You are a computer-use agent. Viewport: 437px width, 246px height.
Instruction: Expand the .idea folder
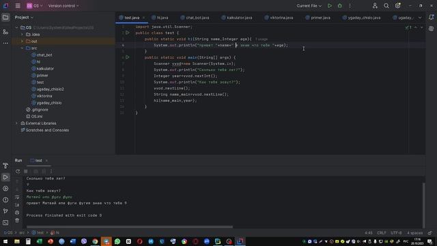click(23, 34)
